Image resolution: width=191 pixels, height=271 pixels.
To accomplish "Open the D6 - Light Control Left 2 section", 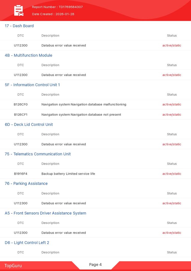I will (x=27, y=243).
